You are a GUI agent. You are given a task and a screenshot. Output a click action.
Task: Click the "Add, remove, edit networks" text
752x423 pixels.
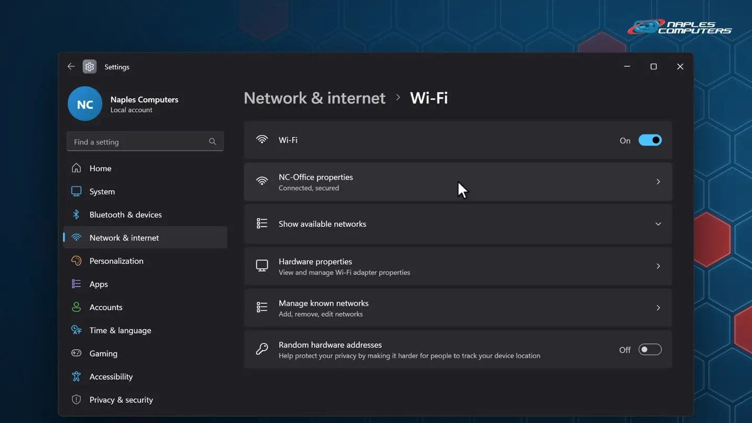point(321,314)
